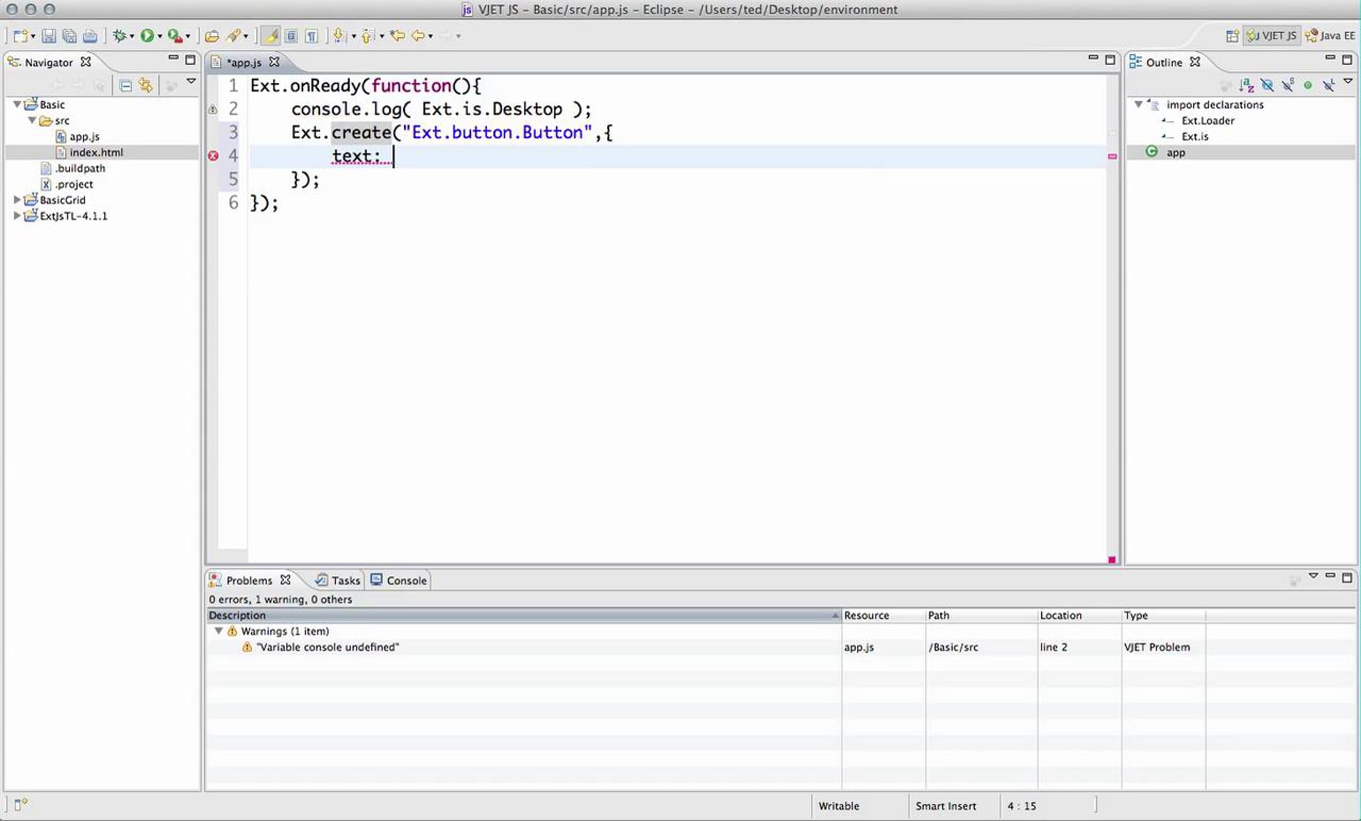Activate the *app.js editor tab

point(244,62)
